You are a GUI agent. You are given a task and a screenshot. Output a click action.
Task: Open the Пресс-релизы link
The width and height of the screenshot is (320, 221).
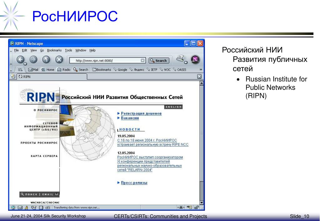pyautogui.click(x=134, y=183)
